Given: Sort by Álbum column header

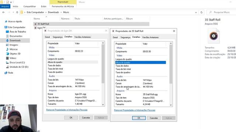Looking at the screenshot, I should coord(129,19).
